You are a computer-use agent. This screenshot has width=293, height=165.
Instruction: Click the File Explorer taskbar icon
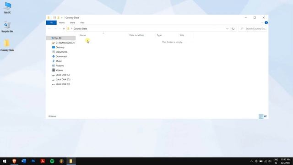coord(71,161)
